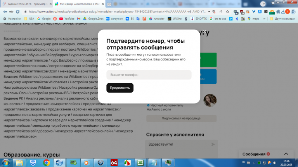Click the orange Chrome profile avatar
This screenshot has width=298, height=167.
[x=288, y=12]
